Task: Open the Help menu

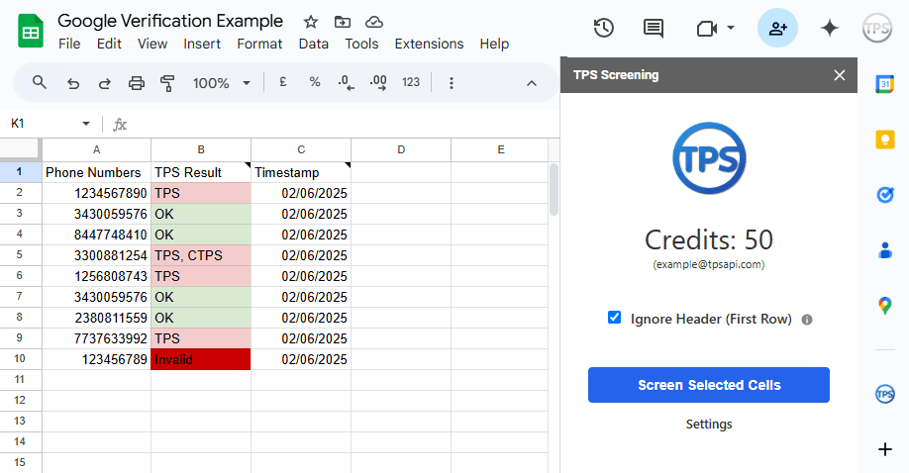Action: coord(494,45)
